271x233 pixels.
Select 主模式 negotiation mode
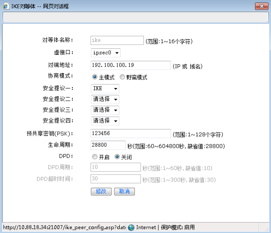click(x=95, y=77)
